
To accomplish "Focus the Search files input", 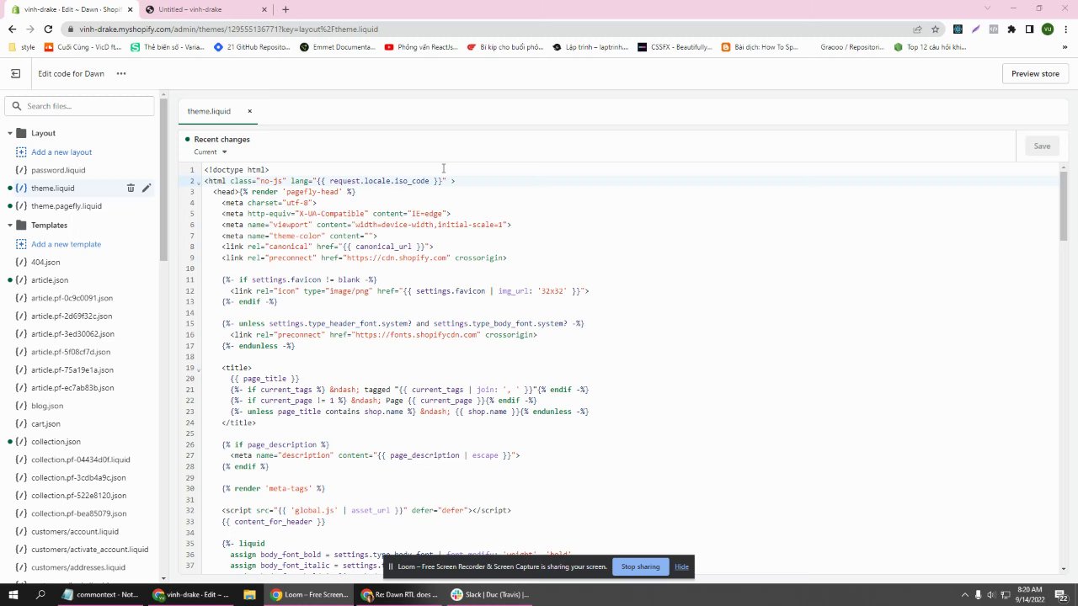I will (x=80, y=106).
